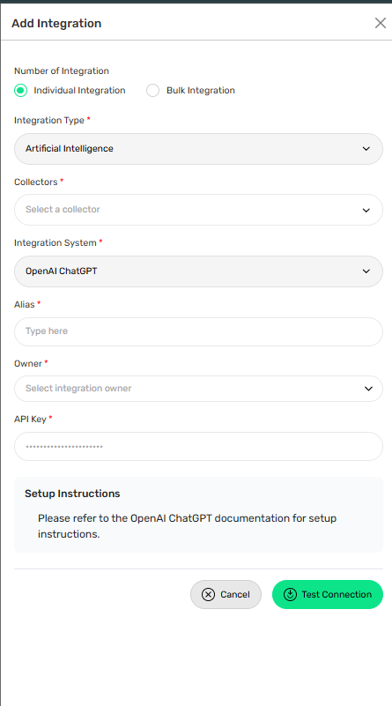This screenshot has width=392, height=706.
Task: Click the Test Connection button
Action: 328,594
